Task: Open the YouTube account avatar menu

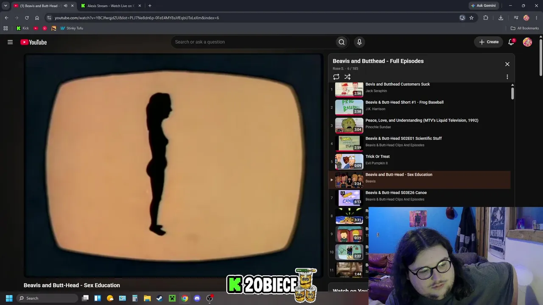Action: (527, 42)
